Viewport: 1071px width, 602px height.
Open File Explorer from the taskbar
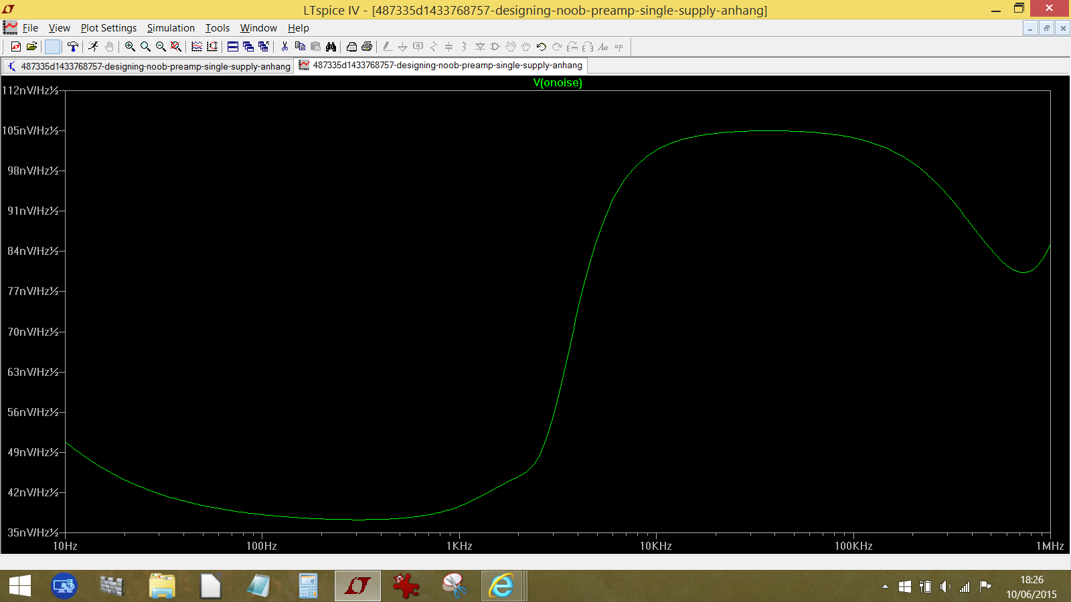[161, 586]
